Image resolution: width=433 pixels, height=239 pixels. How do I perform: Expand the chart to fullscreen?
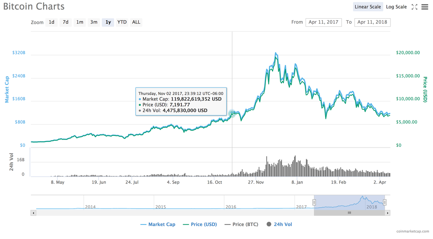[x=414, y=6]
